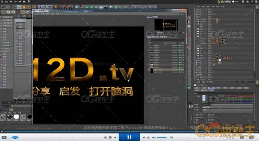Adjust the player volume slider
The height and width of the screenshot is (141, 259).
[162, 137]
